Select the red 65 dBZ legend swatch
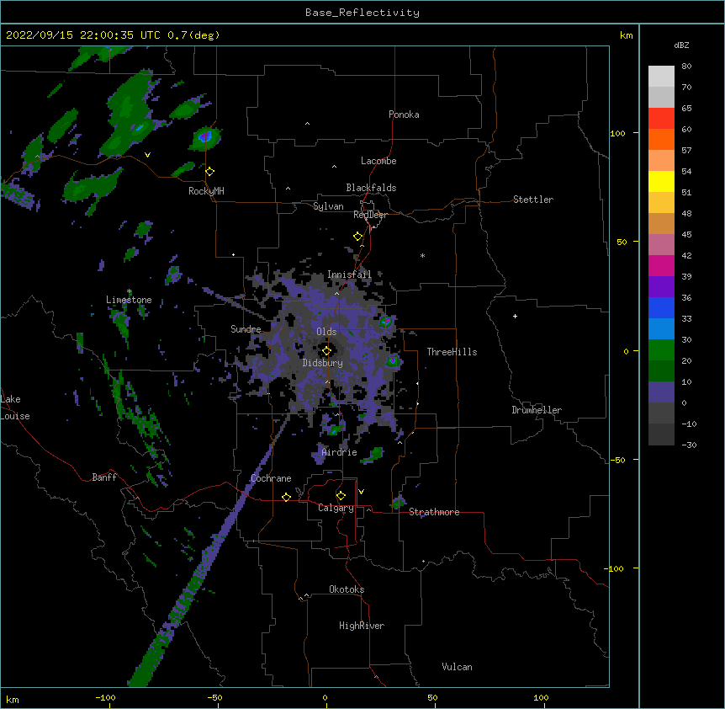 [661, 118]
